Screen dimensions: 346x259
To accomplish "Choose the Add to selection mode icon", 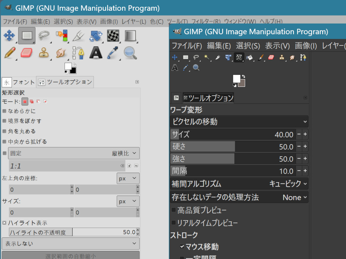I will [31, 102].
